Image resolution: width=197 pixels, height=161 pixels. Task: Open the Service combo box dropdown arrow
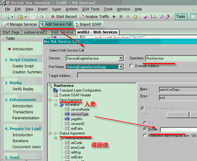(x=121, y=58)
